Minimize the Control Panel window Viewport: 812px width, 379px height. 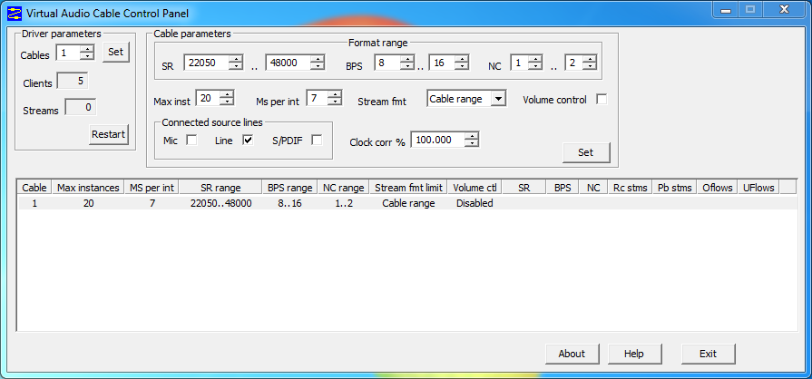click(x=725, y=9)
